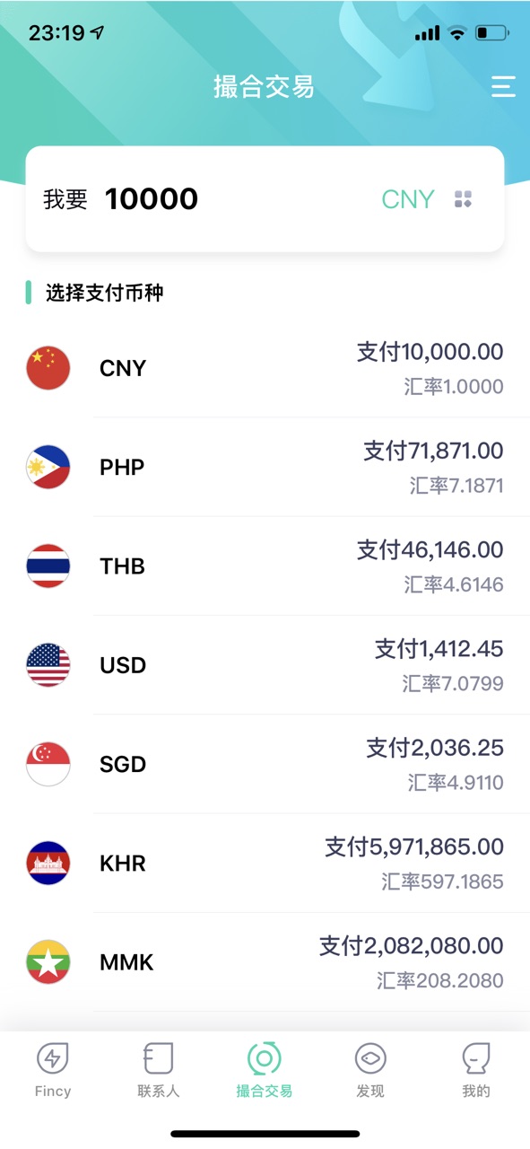Open the 发现 discover tab
The image size is (530, 1149).
370,1071
